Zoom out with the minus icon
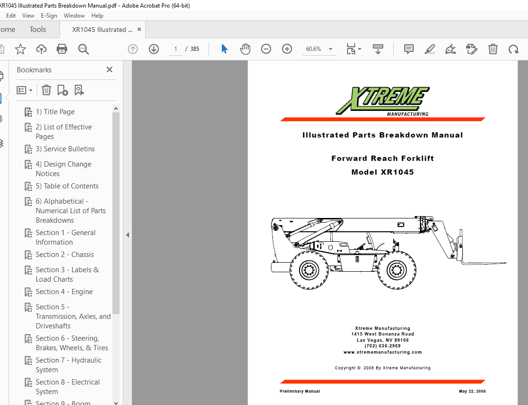528x405 pixels. (x=266, y=49)
